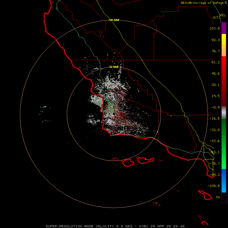228x228 pixels.
Task: Click the -16.5 scale value
Action: (x=215, y=119)
